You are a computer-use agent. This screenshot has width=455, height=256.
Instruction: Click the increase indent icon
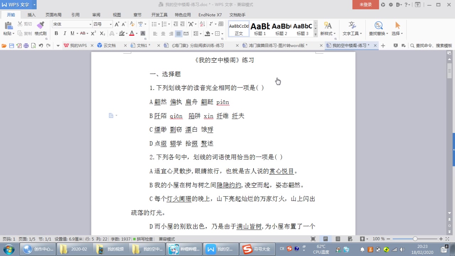coord(182,24)
